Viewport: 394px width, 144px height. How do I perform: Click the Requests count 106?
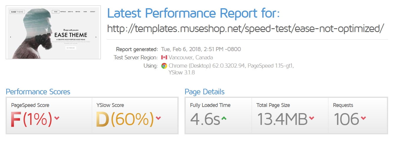click(346, 119)
